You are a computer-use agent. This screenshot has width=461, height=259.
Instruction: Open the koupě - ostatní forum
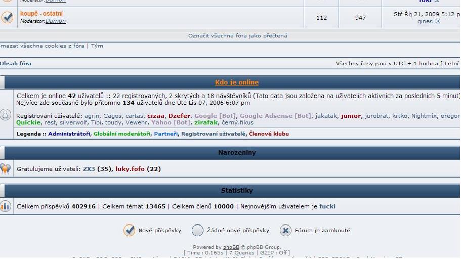tap(41, 14)
